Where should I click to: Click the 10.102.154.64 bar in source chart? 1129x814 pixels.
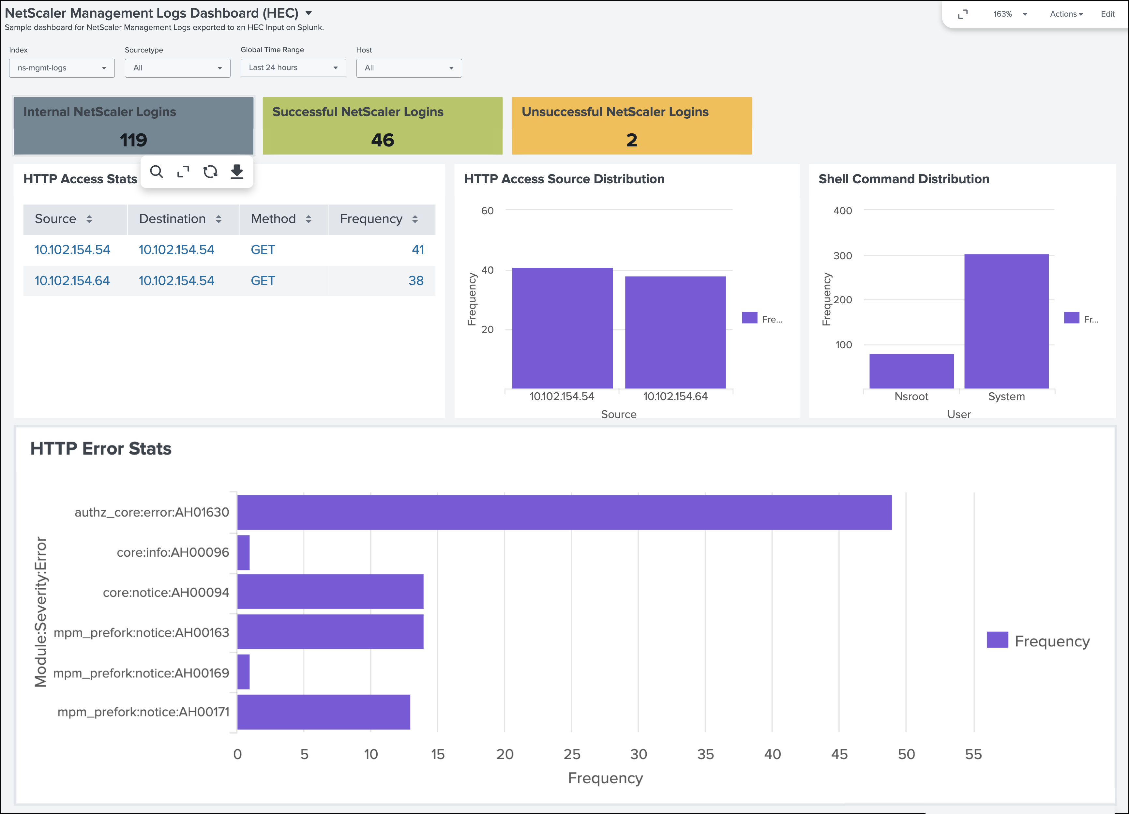coord(675,333)
